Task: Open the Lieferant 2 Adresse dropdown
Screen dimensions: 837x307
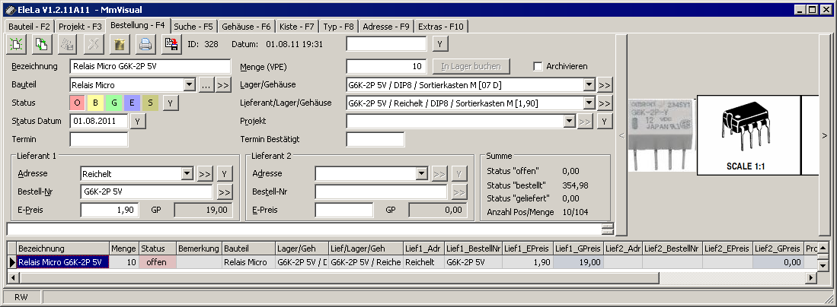Action: (422, 173)
